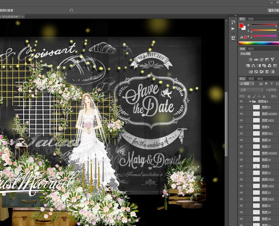
Task: Add a Gradient Map adjustment
Action: point(272,72)
